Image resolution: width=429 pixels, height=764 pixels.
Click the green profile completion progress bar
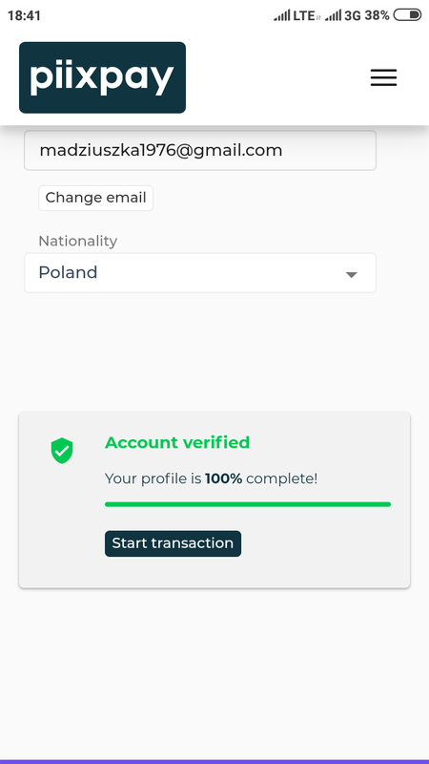point(248,504)
